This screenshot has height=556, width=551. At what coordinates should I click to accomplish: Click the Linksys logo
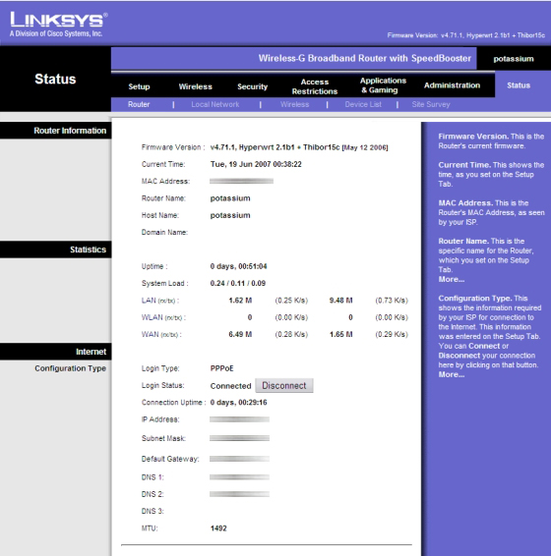point(59,25)
